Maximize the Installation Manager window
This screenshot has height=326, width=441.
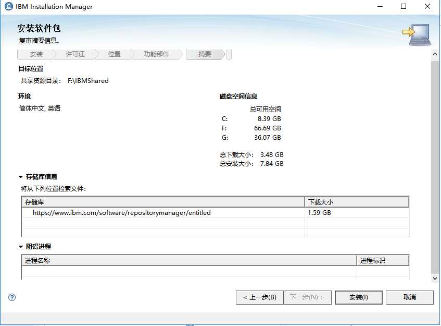pyautogui.click(x=404, y=6)
